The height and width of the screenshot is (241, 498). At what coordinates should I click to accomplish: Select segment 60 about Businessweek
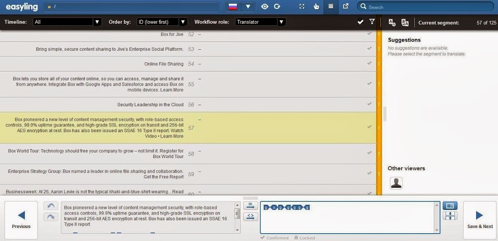[188, 190]
